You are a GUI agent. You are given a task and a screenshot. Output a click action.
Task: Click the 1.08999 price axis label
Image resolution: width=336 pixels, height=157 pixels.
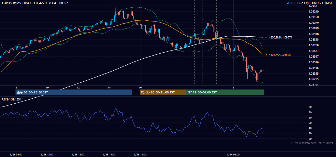pyautogui.click(x=314, y=28)
